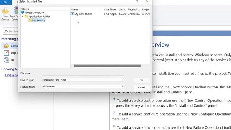Screen dimensions: 231x130
Task: Select the Target Computer tree node
Action: (x=35, y=13)
